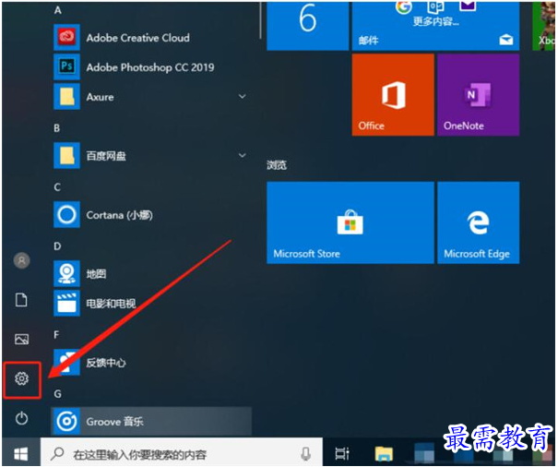Open the 百度网盘 folder icon
The height and width of the screenshot is (467, 558).
[x=67, y=156]
